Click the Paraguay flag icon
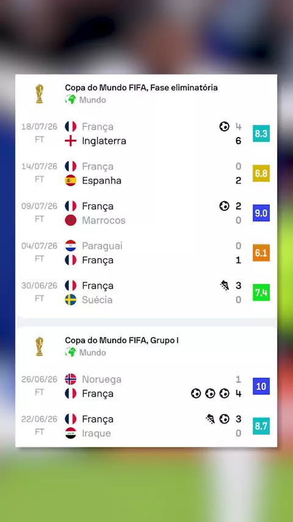 [71, 246]
